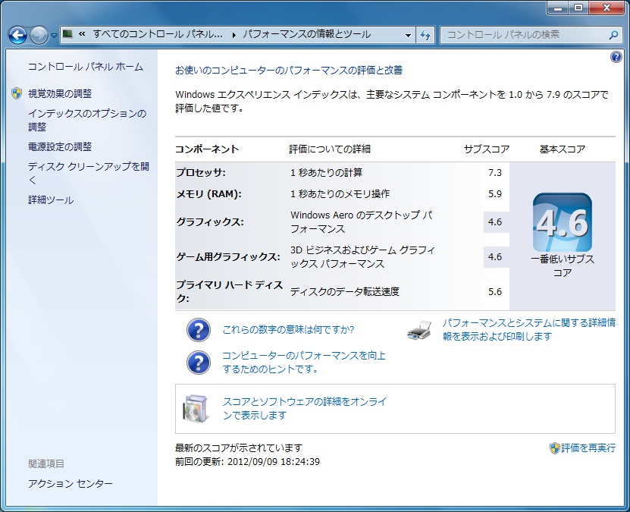The height and width of the screenshot is (512, 630).
Task: Click the blue help question mark icon
Action: (616, 57)
